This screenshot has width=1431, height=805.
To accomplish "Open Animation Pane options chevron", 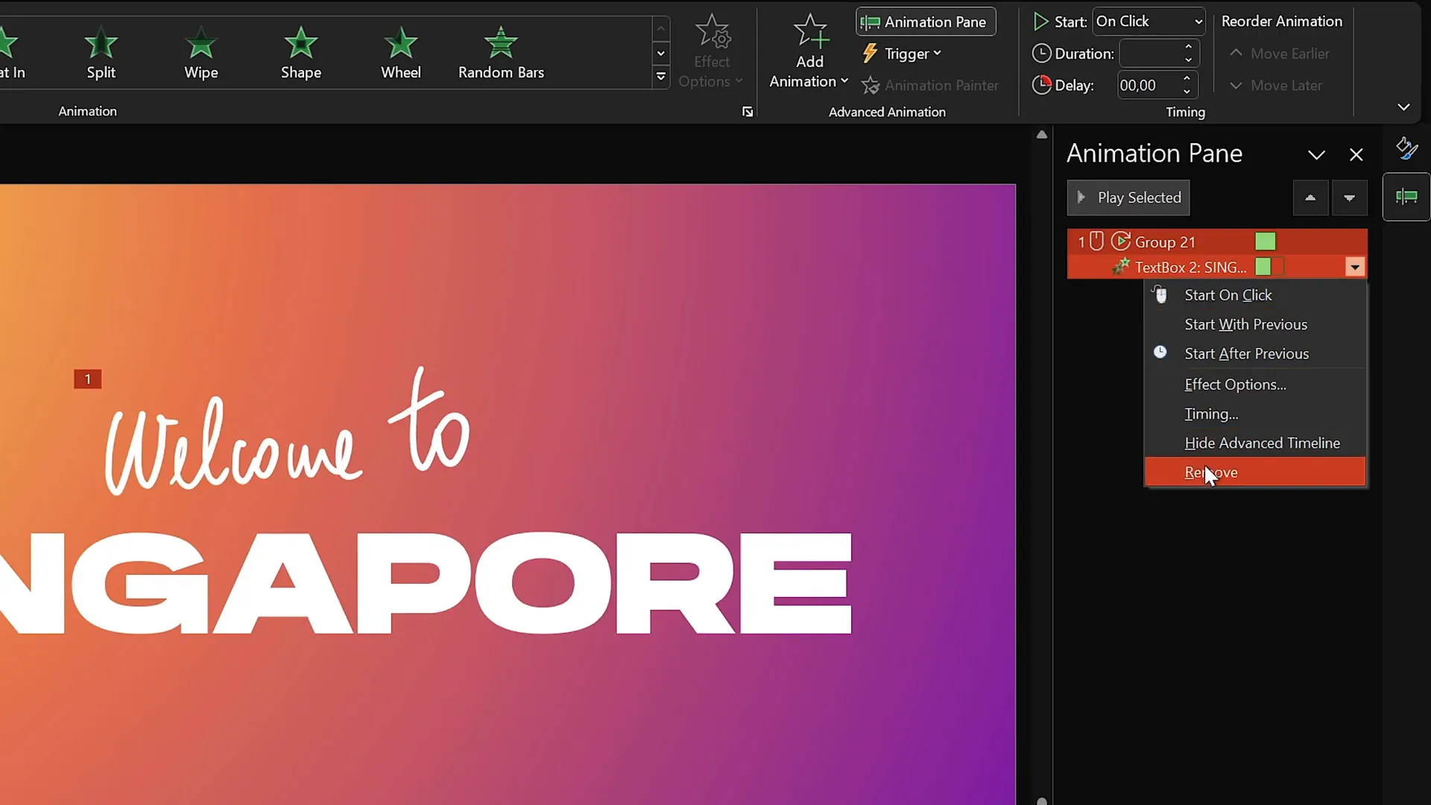I will pos(1316,155).
